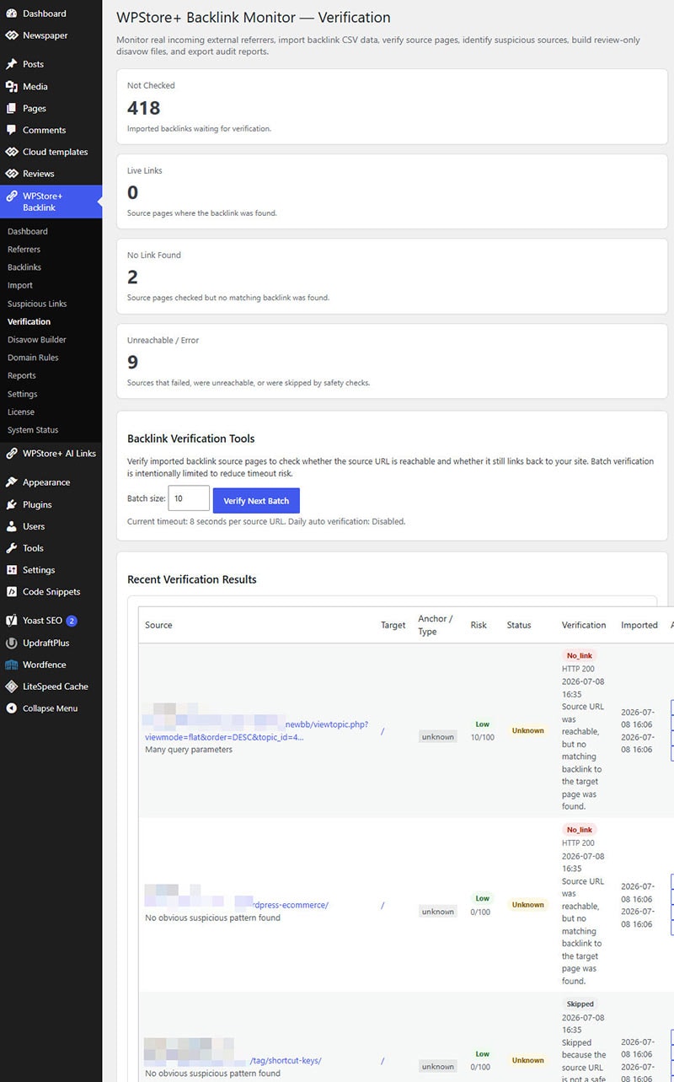This screenshot has width=674, height=1082.
Task: Click the Dashboard gauge icon
Action: pyautogui.click(x=12, y=13)
